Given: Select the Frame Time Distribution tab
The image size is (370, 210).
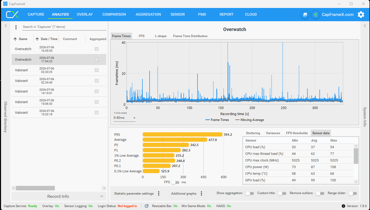Looking at the screenshot, I should 190,36.
